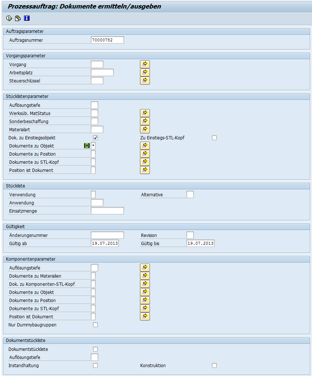
Task: Click multiple selection arrow for Steuerschlüssel
Action: point(145,81)
